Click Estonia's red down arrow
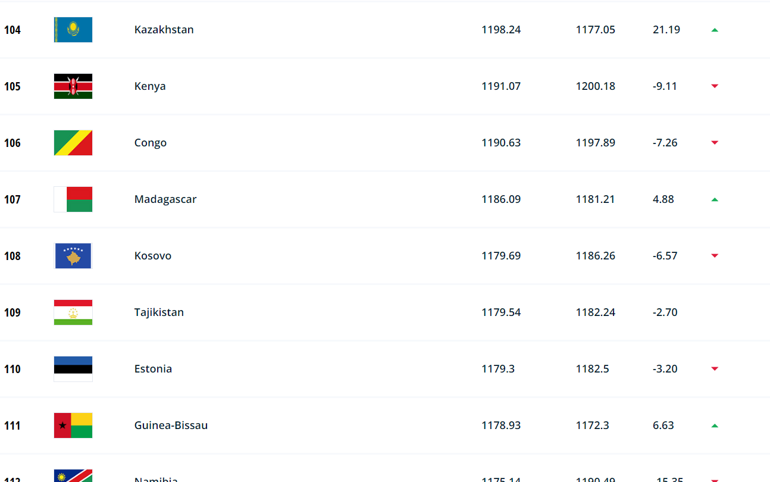770x482 pixels. pyautogui.click(x=715, y=369)
